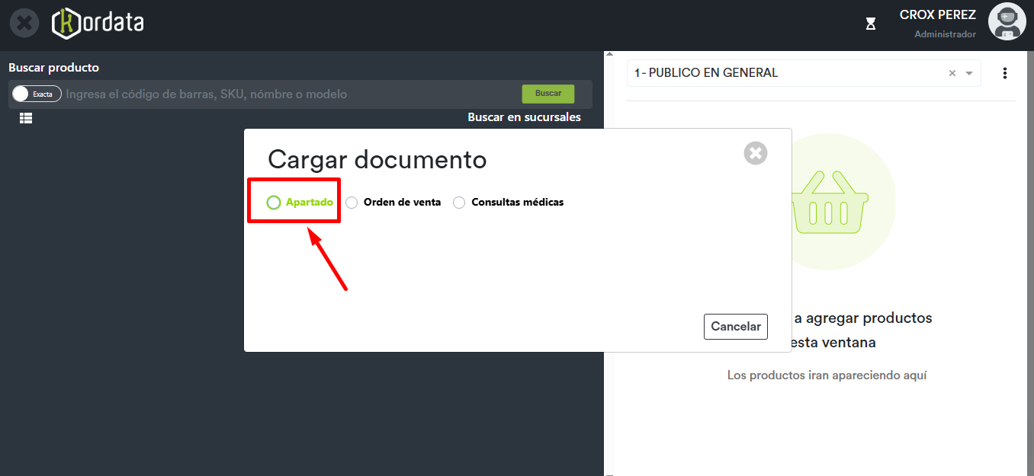Choose the Orden de venta radio button
1034x476 pixels.
pos(352,203)
